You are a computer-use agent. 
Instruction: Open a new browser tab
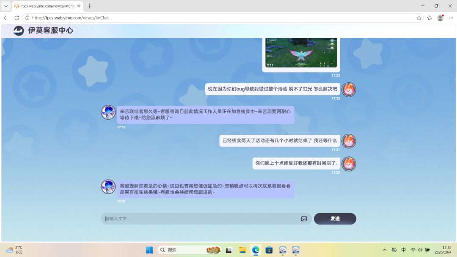click(89, 6)
